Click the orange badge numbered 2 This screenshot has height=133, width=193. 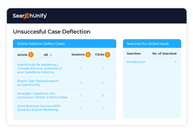(x=88, y=55)
